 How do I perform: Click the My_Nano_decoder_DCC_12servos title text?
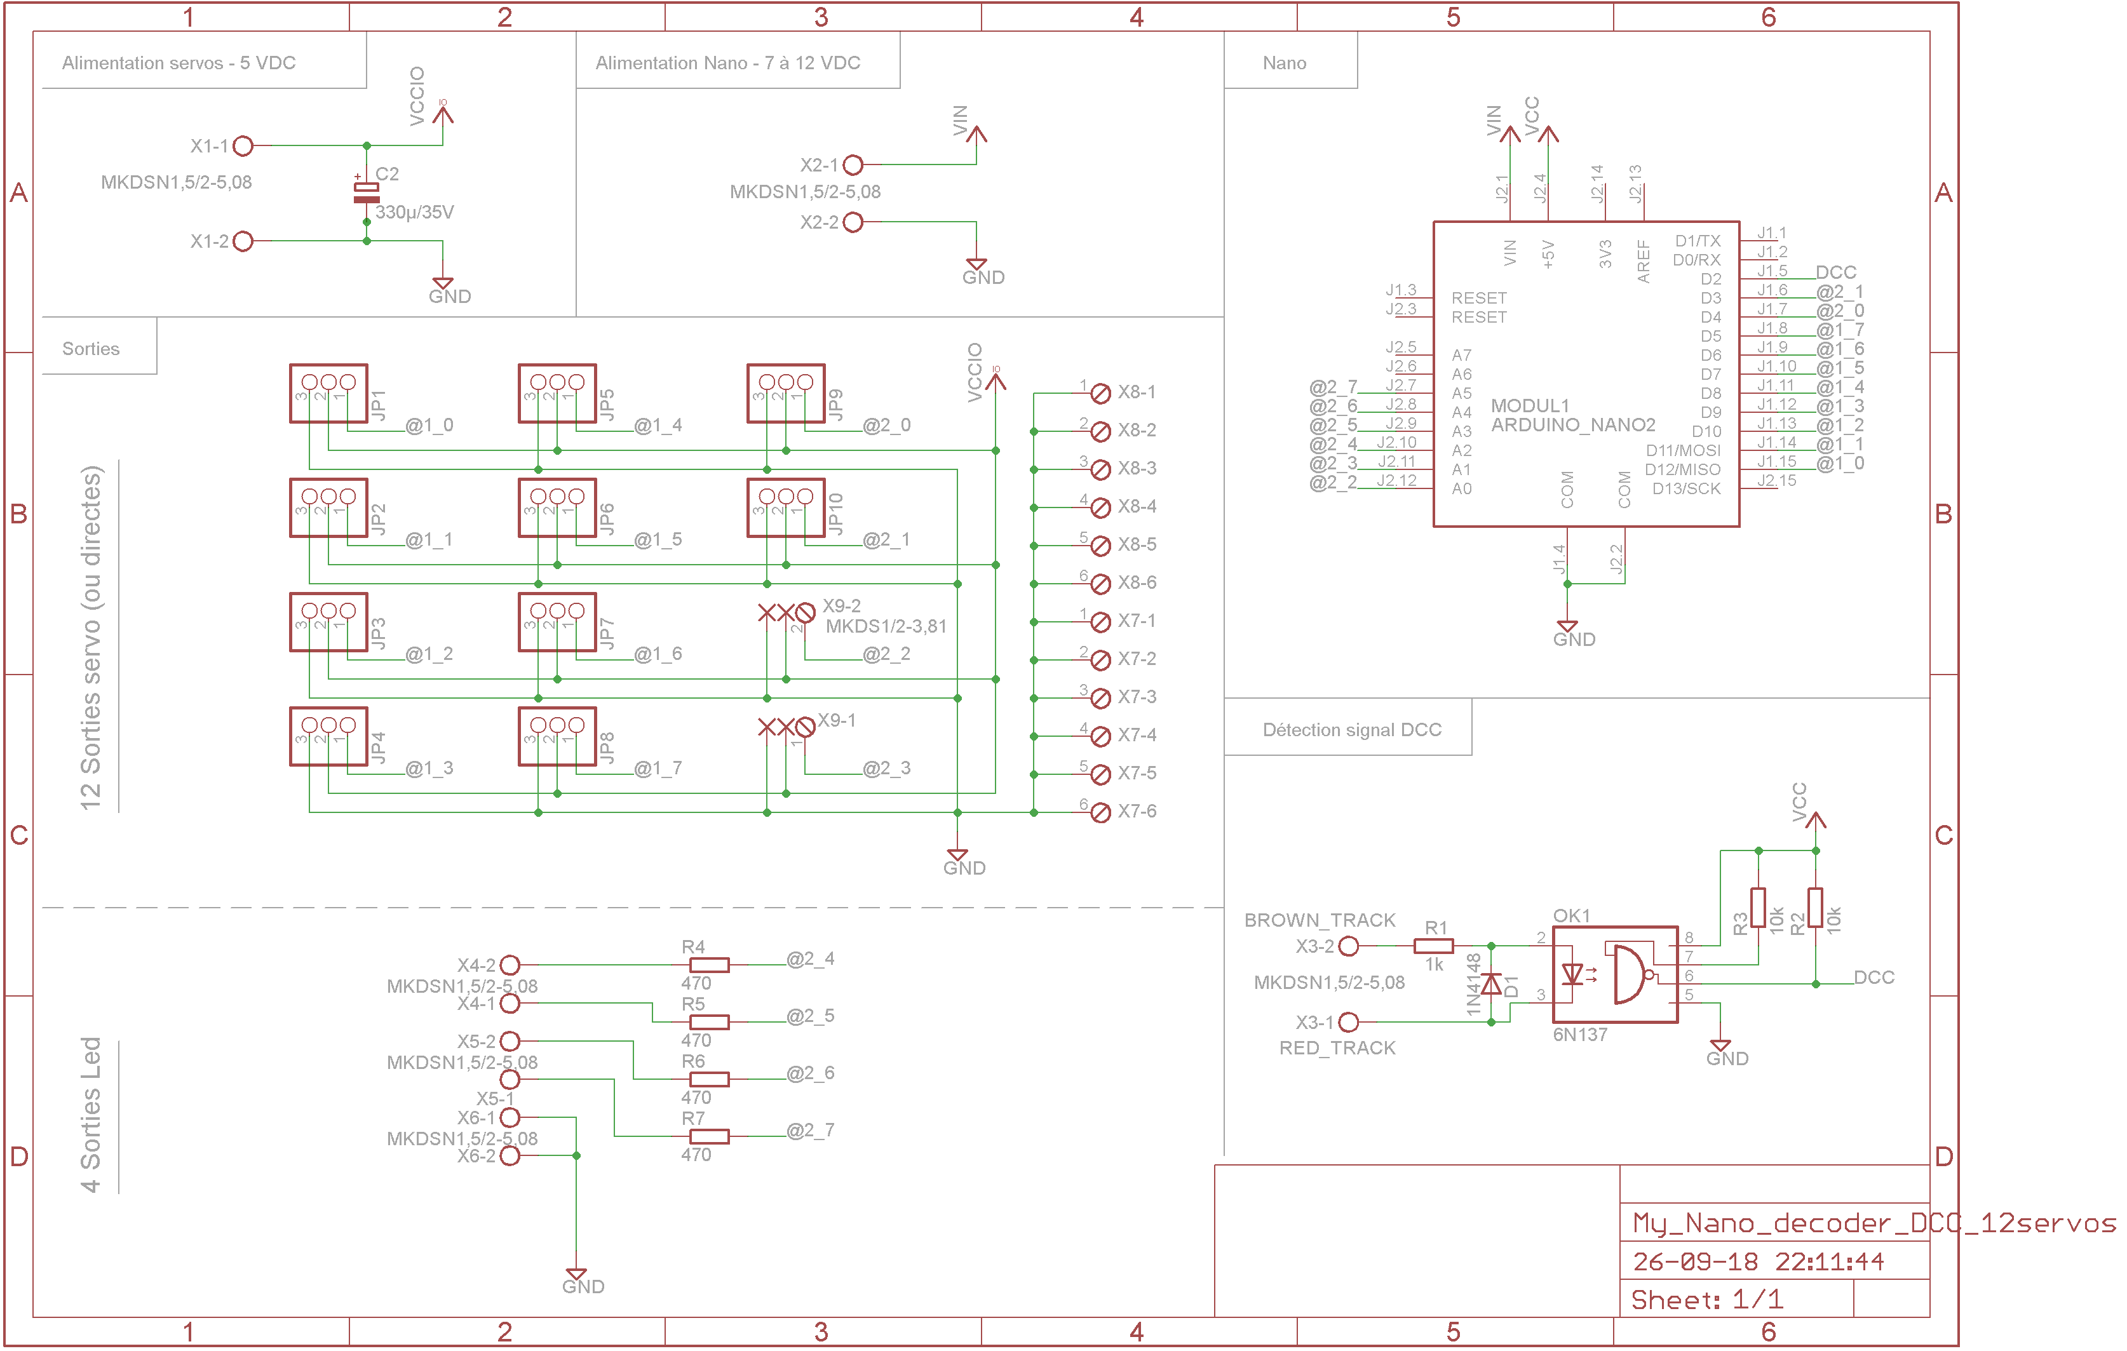coord(1873,1224)
